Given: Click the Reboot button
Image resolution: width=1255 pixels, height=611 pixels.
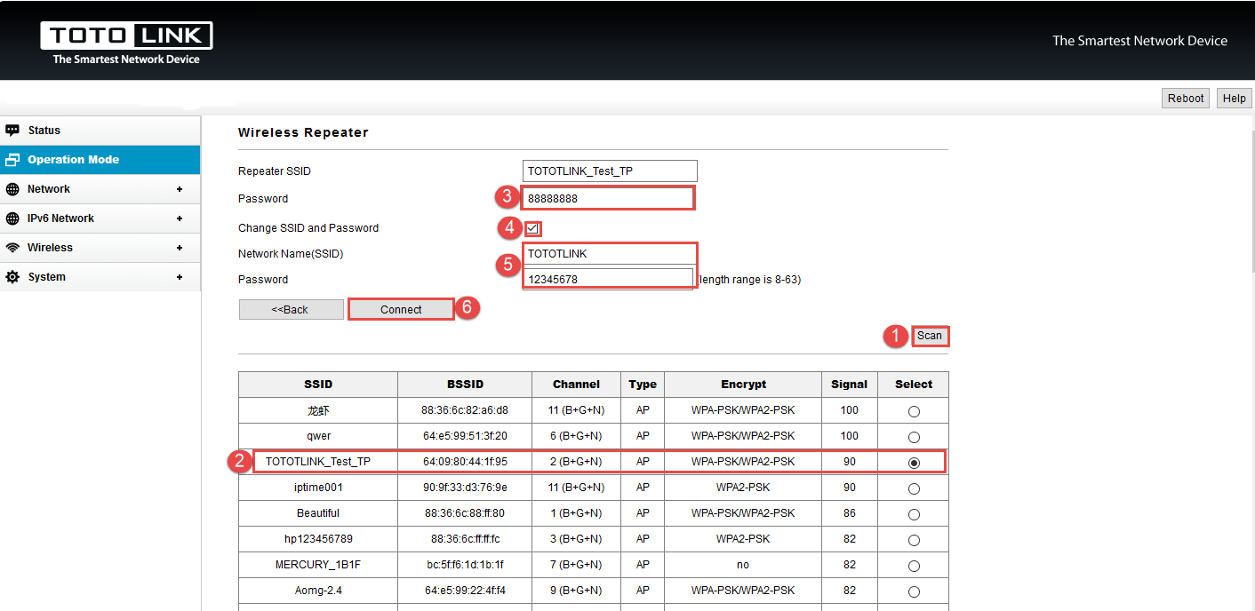Looking at the screenshot, I should [x=1186, y=99].
